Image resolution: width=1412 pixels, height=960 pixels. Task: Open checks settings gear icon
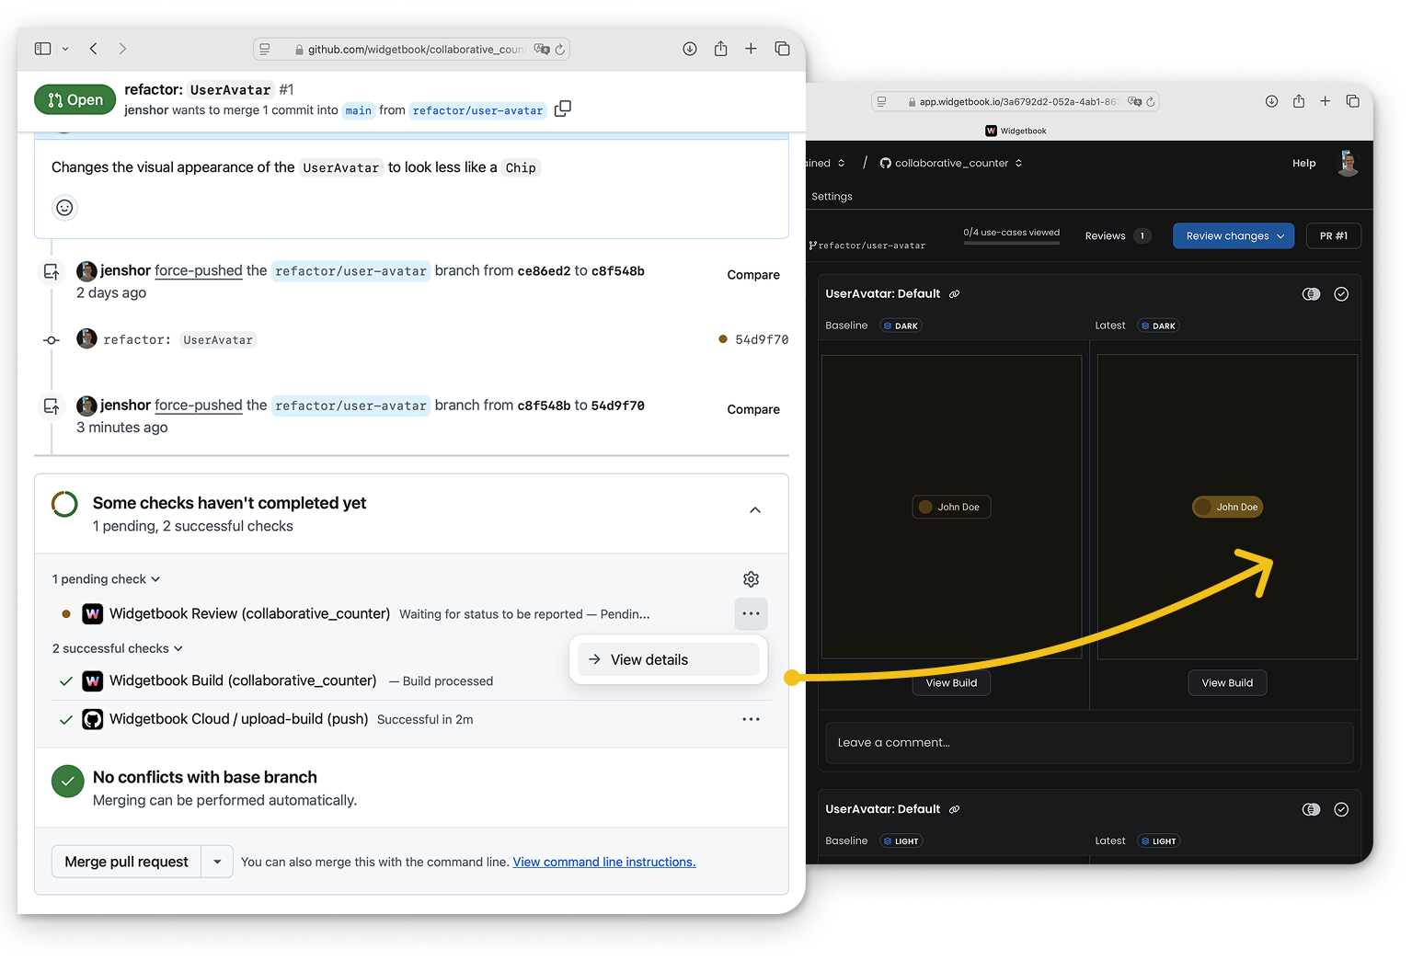pos(751,579)
